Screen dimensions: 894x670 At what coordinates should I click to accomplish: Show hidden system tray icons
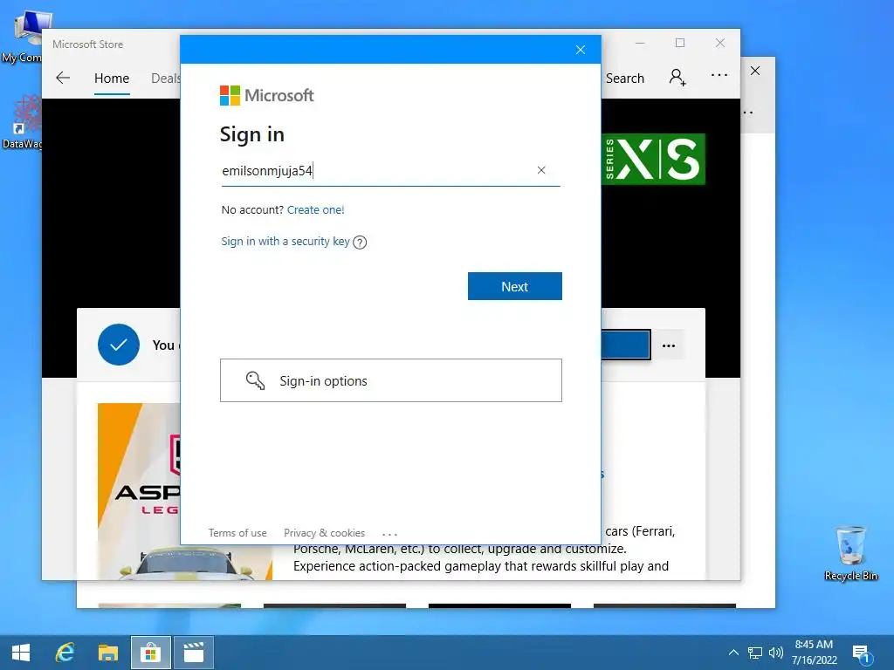[x=733, y=653]
